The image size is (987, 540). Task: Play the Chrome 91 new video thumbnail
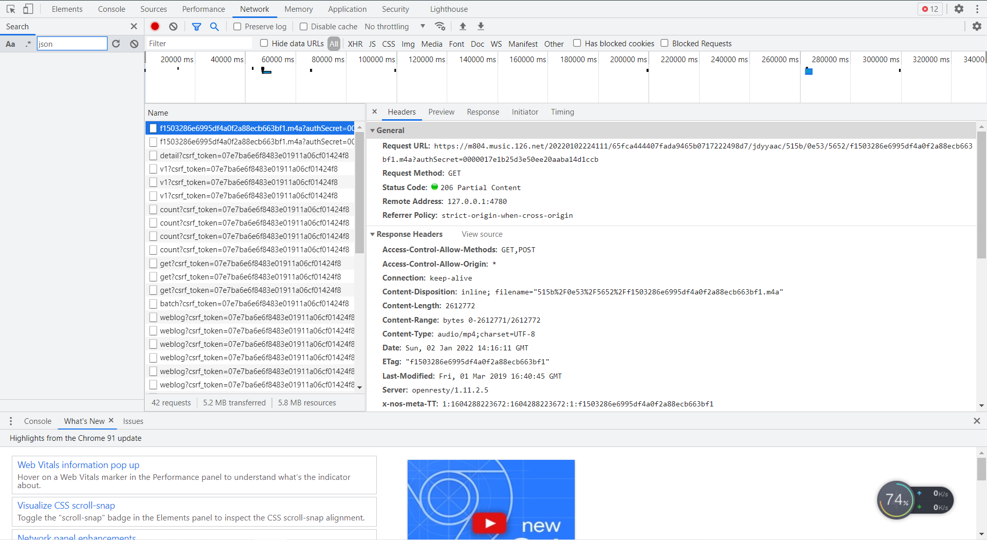[490, 523]
